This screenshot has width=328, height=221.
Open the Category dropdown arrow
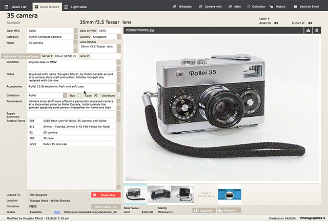[75, 37]
